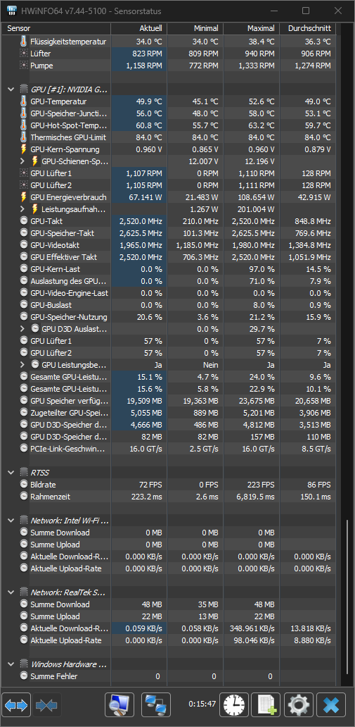This screenshot has width=355, height=727.
Task: Select the RealTek Summe Upload row label
Action: point(55,616)
